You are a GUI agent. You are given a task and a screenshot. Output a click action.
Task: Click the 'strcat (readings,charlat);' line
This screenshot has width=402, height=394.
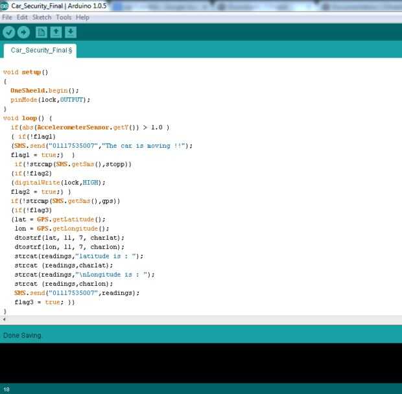[64, 266]
